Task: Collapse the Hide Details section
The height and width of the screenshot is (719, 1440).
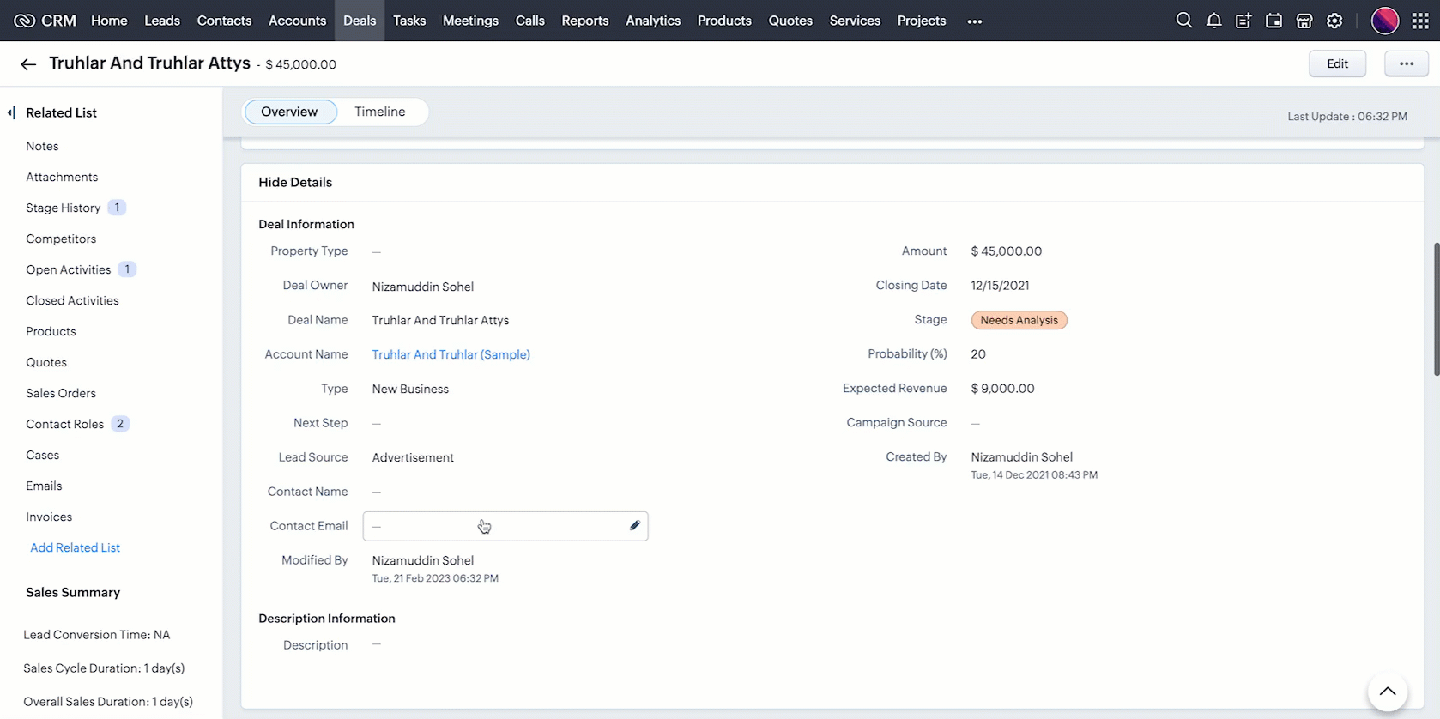Action: point(295,182)
